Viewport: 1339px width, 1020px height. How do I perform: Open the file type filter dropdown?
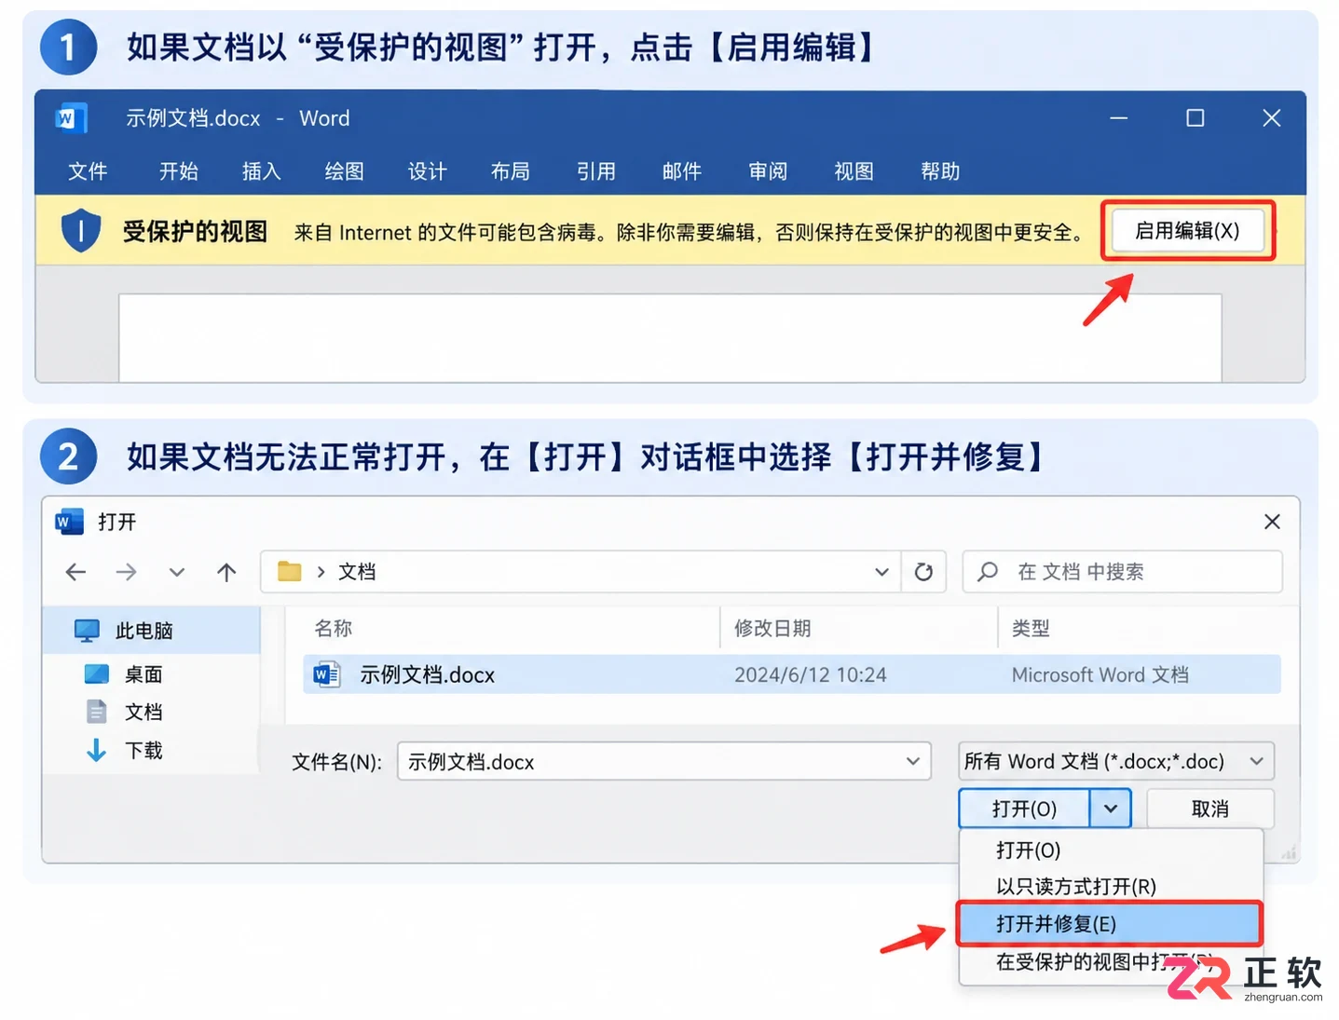1256,761
